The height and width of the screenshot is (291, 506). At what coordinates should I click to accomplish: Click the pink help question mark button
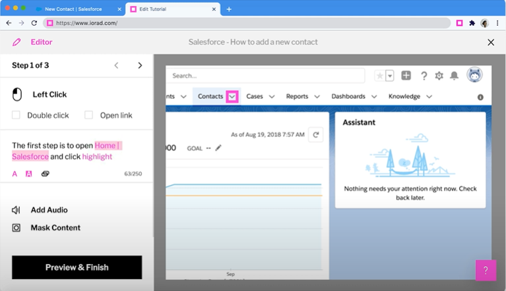click(x=486, y=271)
